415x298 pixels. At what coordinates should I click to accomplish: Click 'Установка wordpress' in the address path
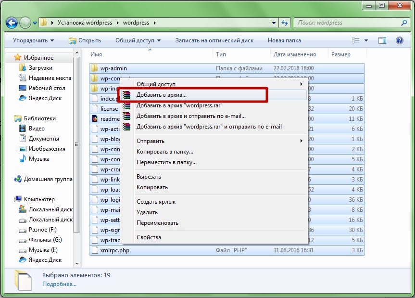[85, 23]
